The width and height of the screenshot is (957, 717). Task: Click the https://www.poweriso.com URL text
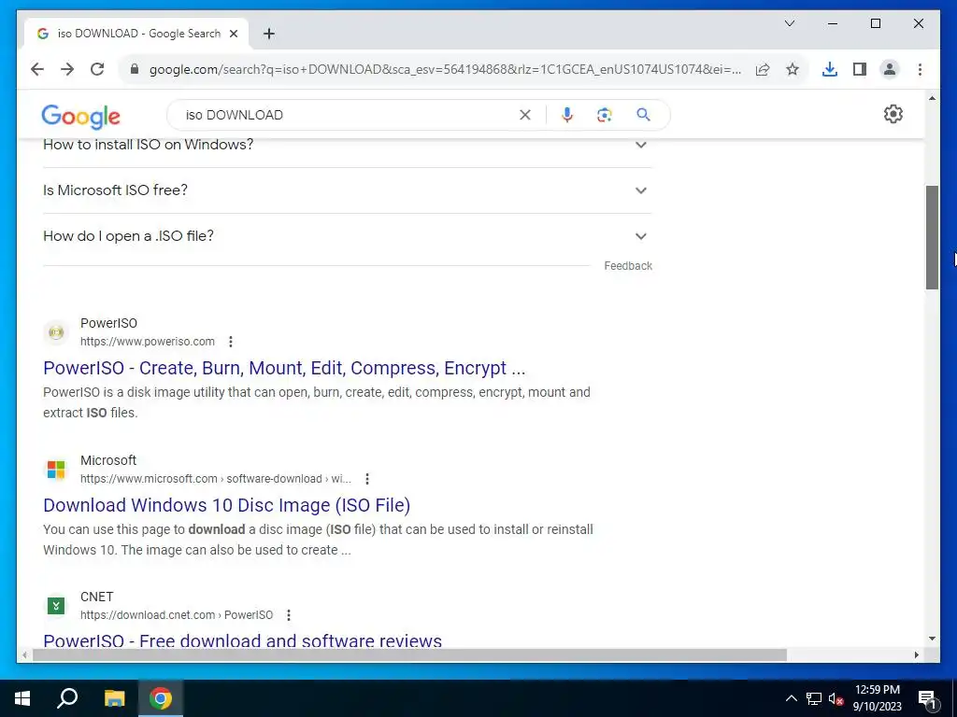[147, 342]
